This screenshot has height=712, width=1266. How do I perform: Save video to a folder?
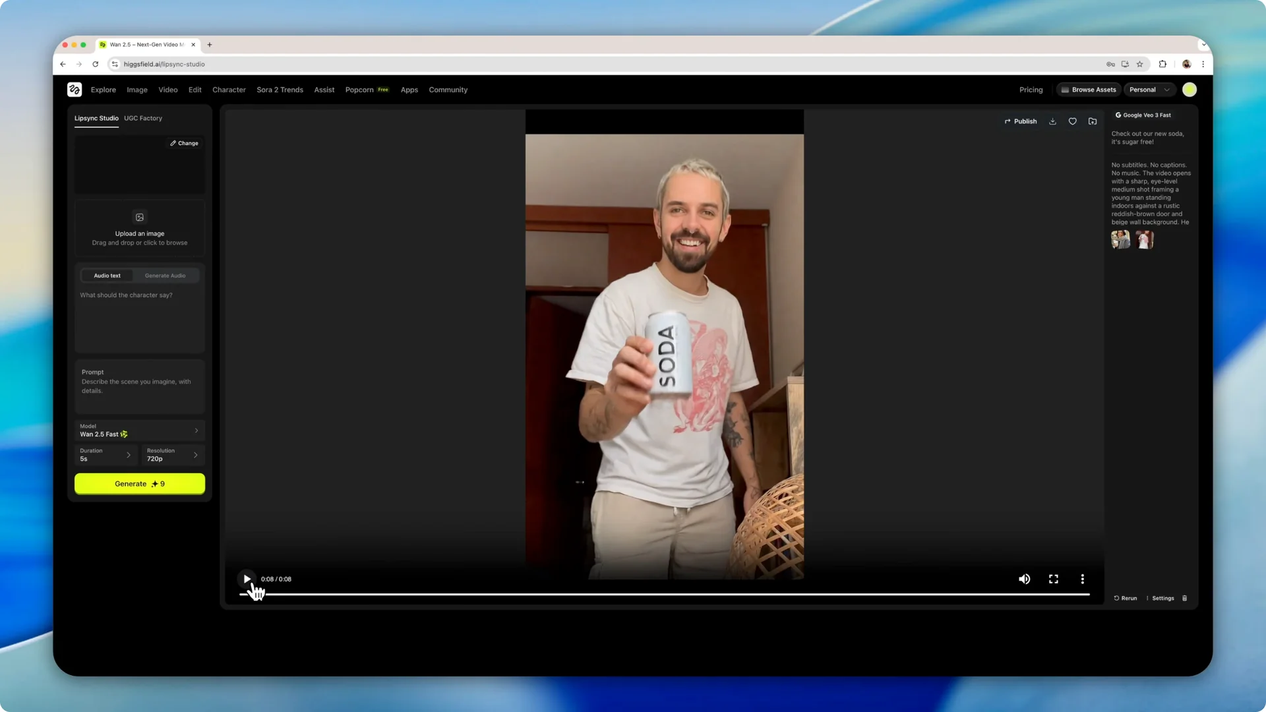click(x=1093, y=121)
